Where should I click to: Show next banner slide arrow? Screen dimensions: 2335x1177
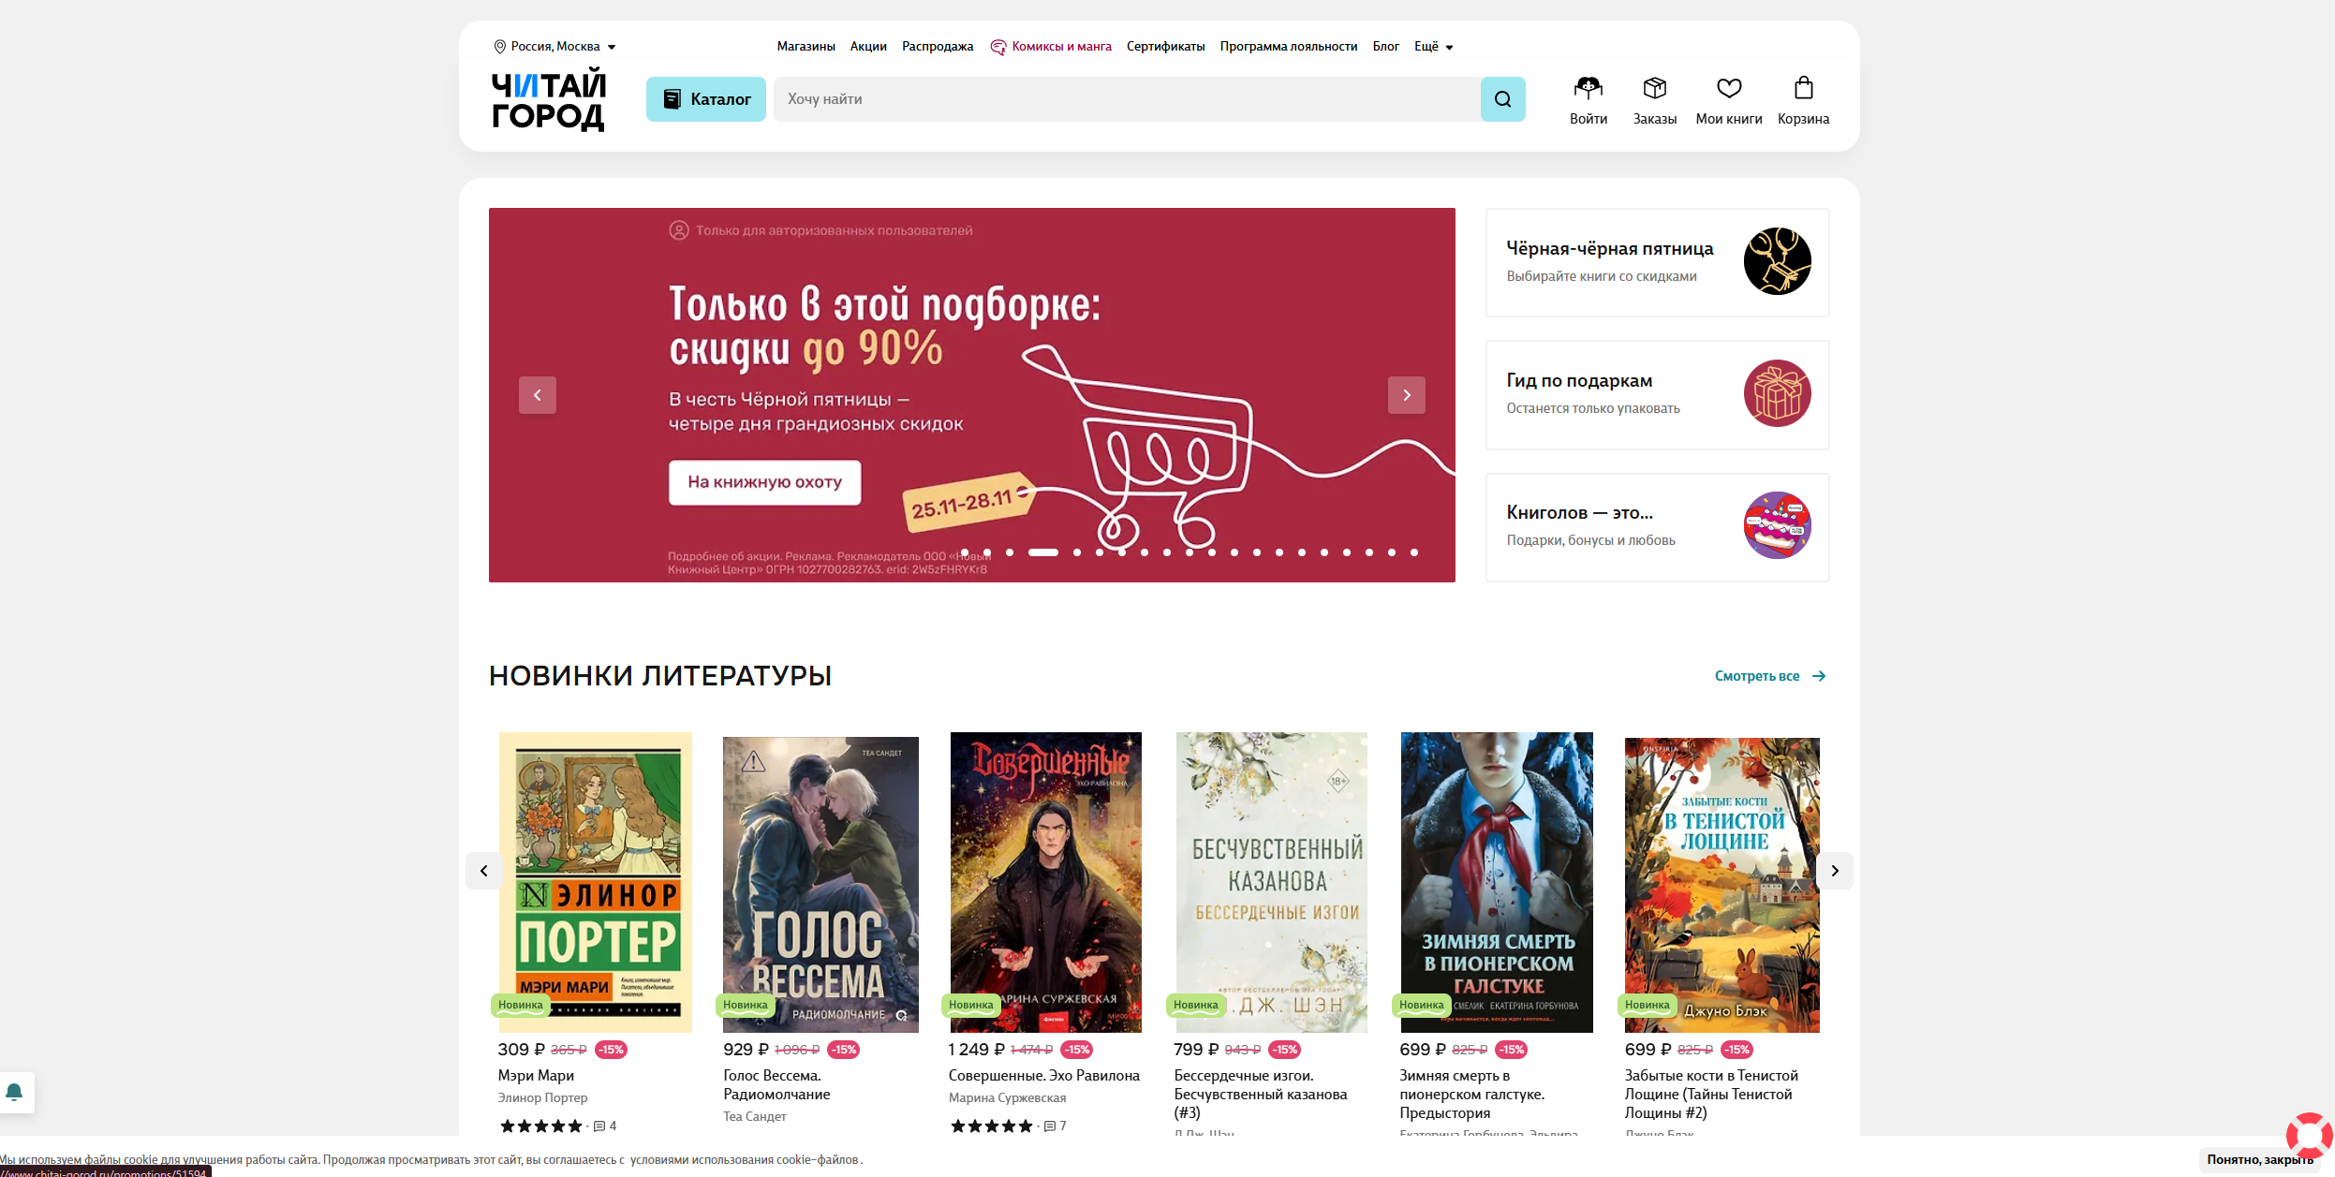pos(1406,395)
